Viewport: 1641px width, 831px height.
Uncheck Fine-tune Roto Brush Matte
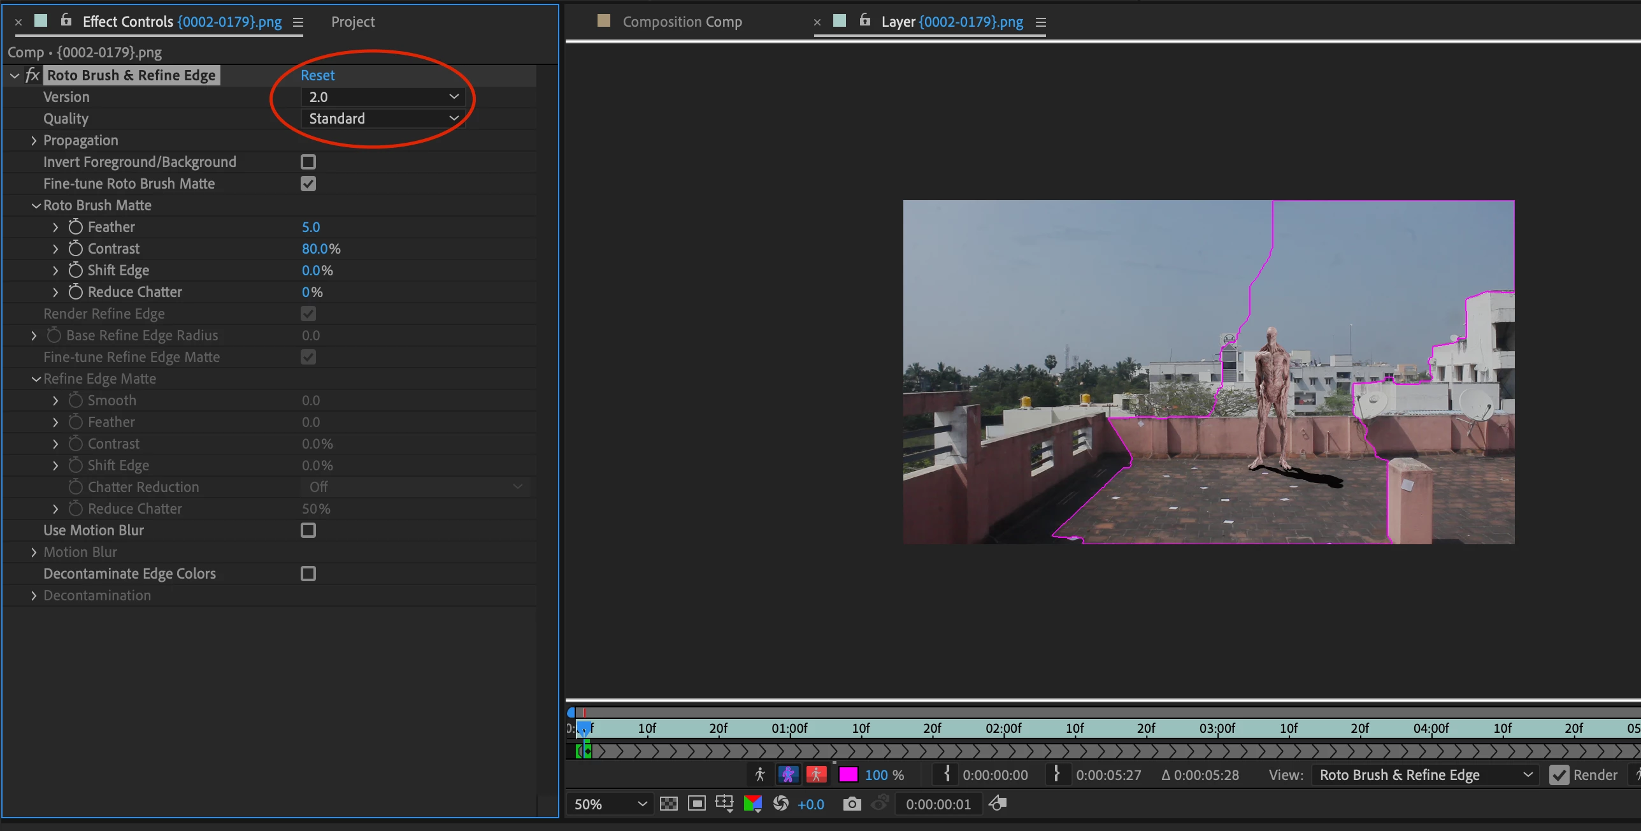click(308, 184)
